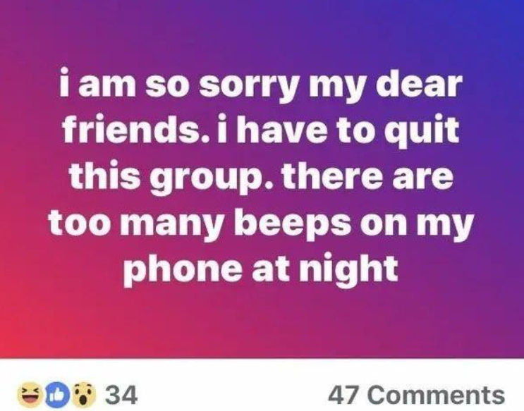Click the line "i am so sorry my dear"
The height and width of the screenshot is (411, 524).
[x=262, y=84]
